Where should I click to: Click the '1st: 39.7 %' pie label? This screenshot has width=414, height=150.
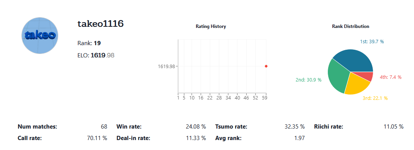(372, 42)
